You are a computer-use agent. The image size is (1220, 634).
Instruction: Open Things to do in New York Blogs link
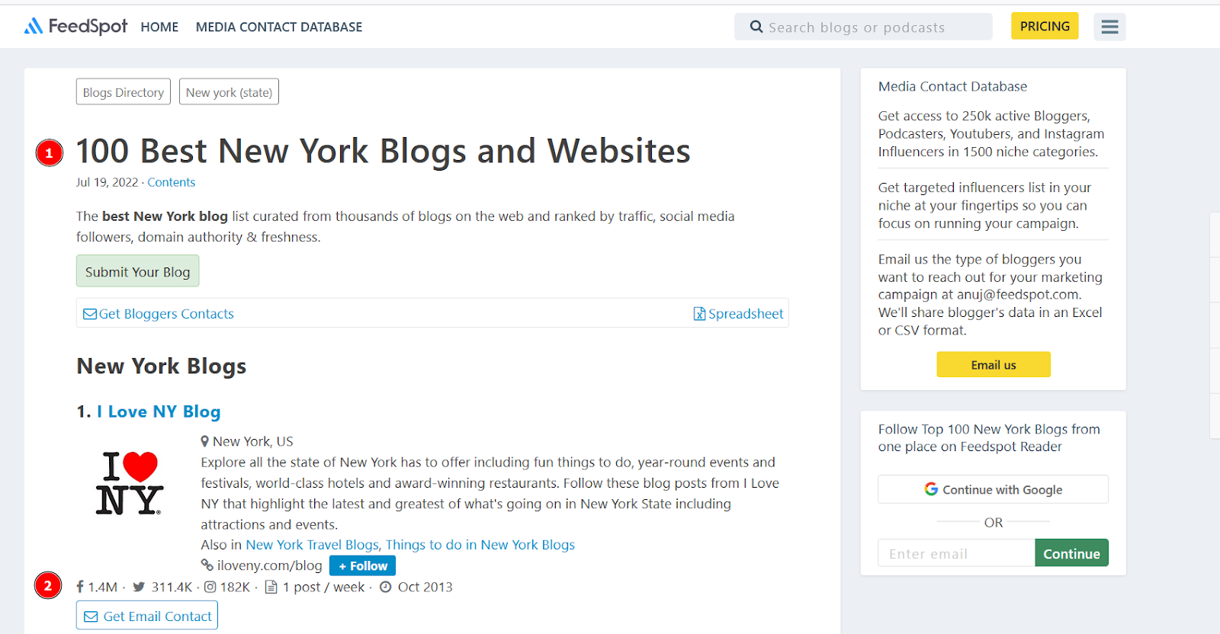click(x=480, y=545)
